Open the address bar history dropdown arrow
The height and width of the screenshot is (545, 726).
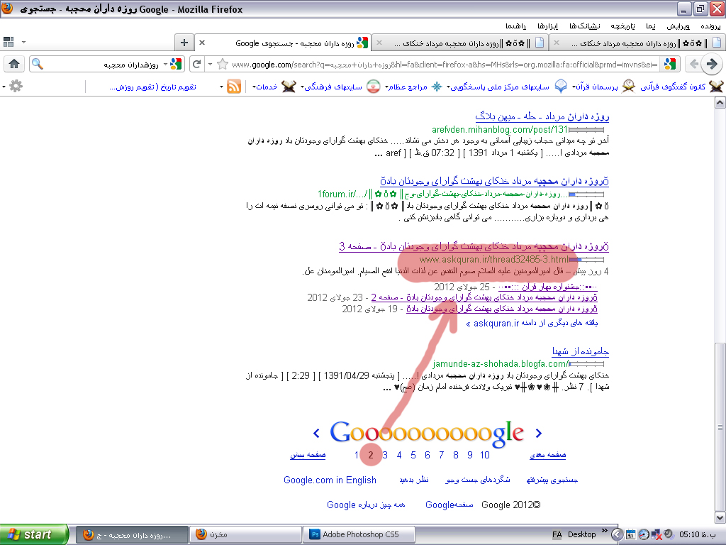(x=210, y=64)
